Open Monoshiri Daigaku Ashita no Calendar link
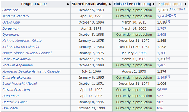This screenshot has width=189, height=112. pos(32,71)
